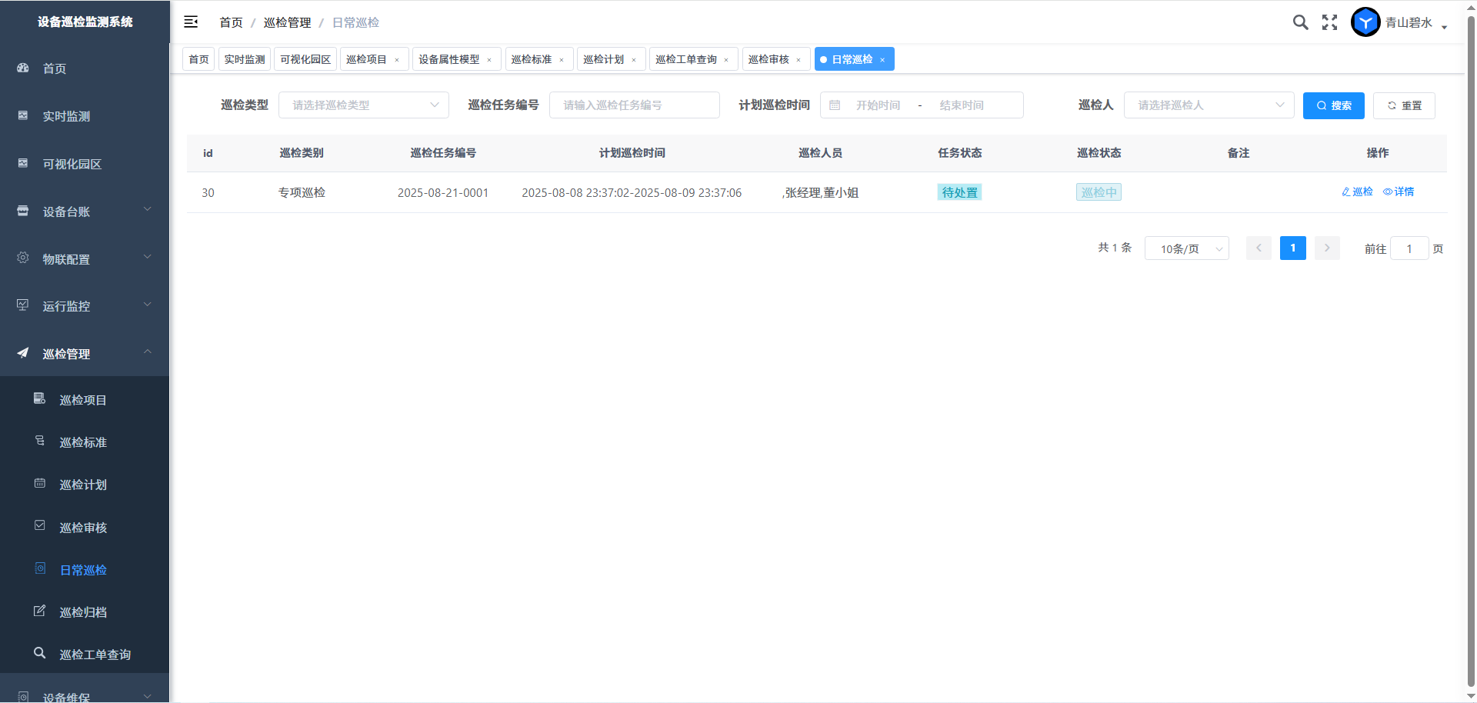Click the header search magnifier icon
Viewport: 1477px width, 703px height.
click(x=1300, y=22)
